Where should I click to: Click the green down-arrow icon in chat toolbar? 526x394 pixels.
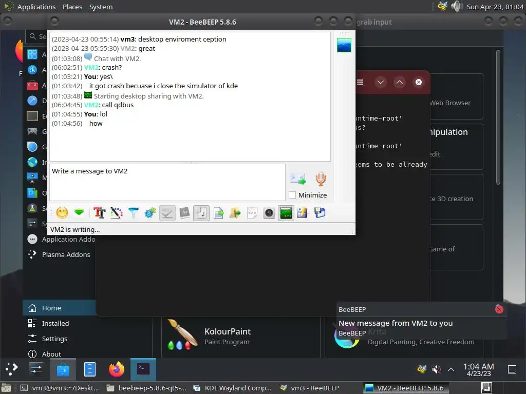pos(79,212)
